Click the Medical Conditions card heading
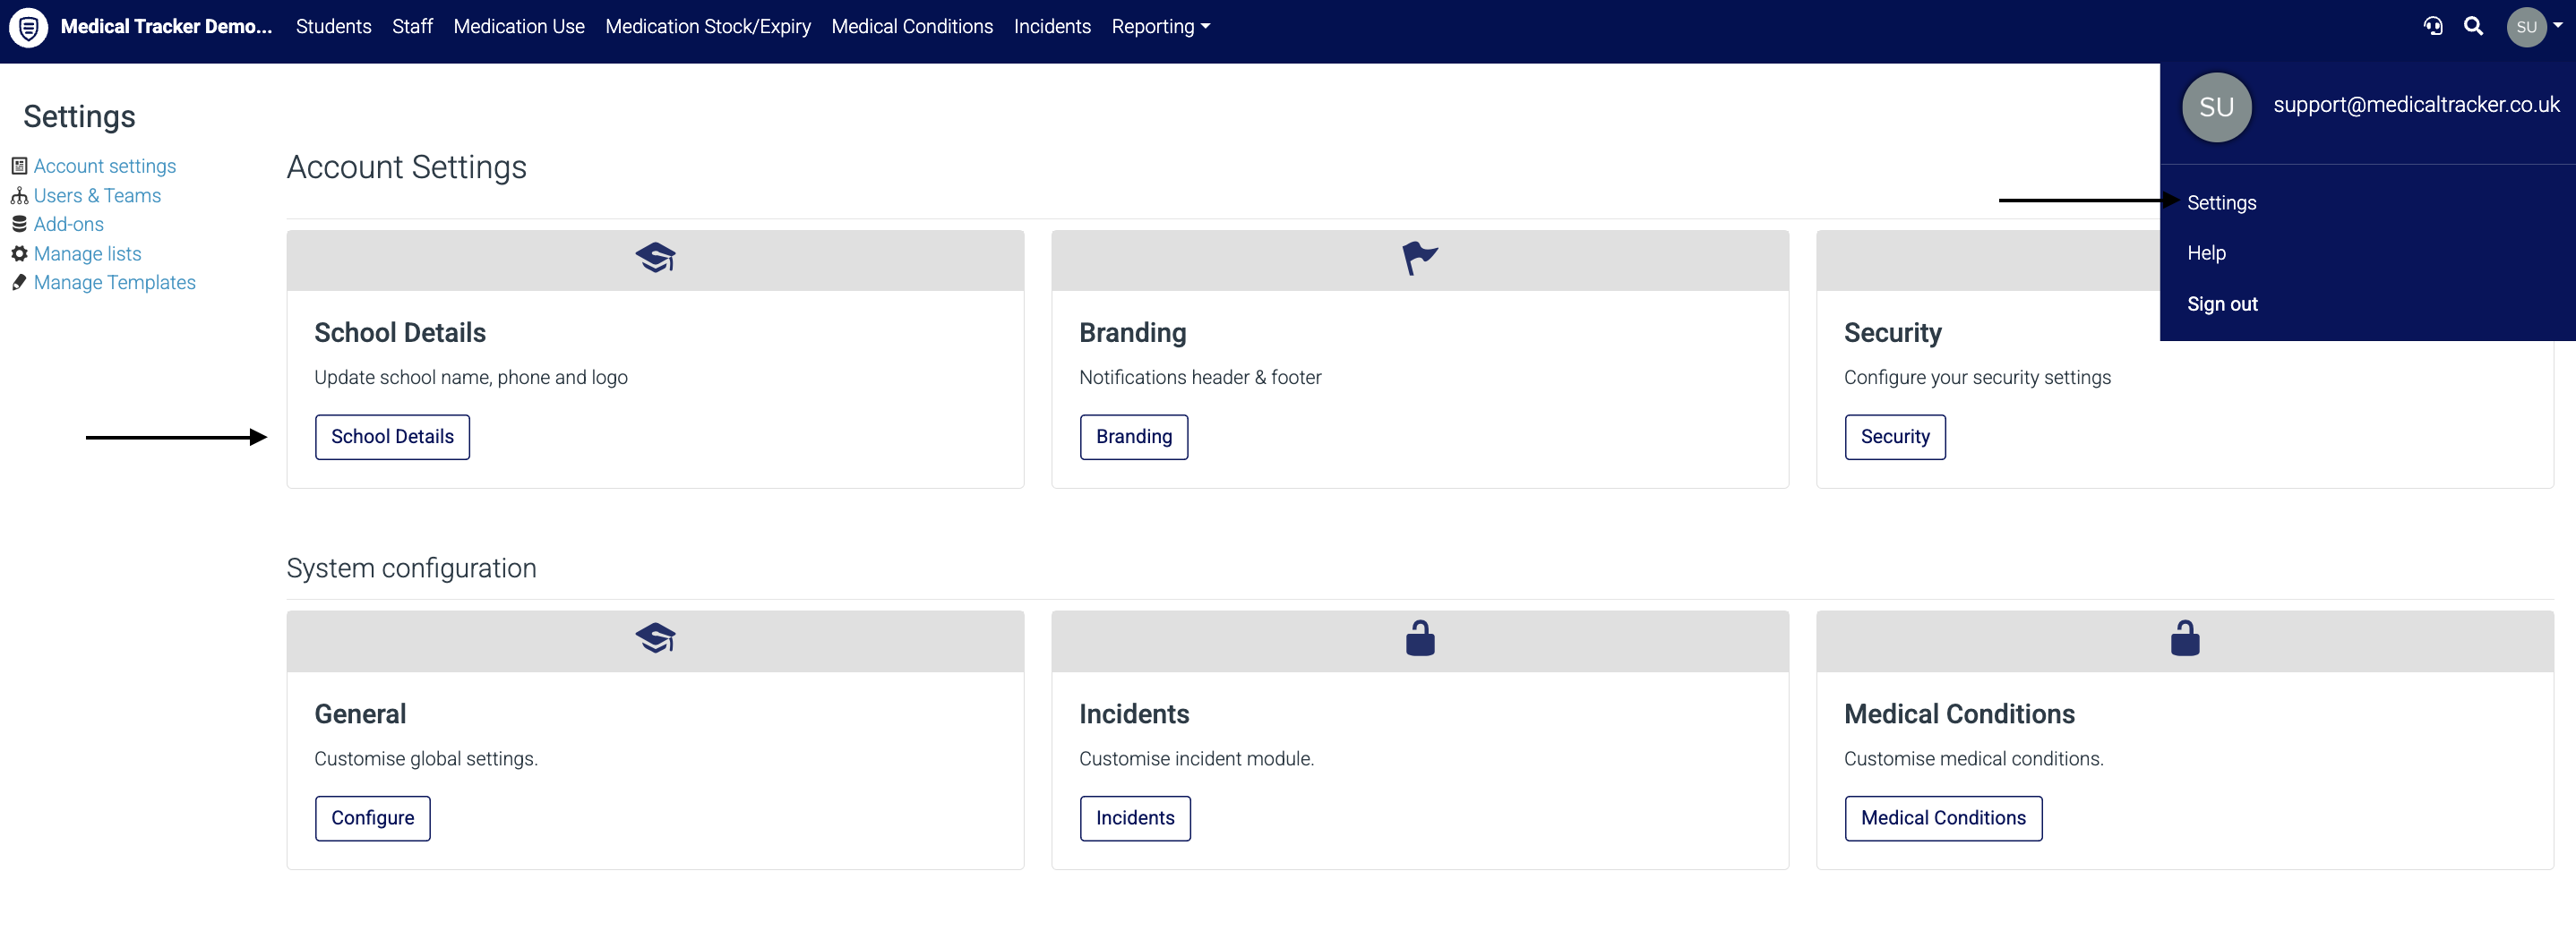 [x=1958, y=714]
